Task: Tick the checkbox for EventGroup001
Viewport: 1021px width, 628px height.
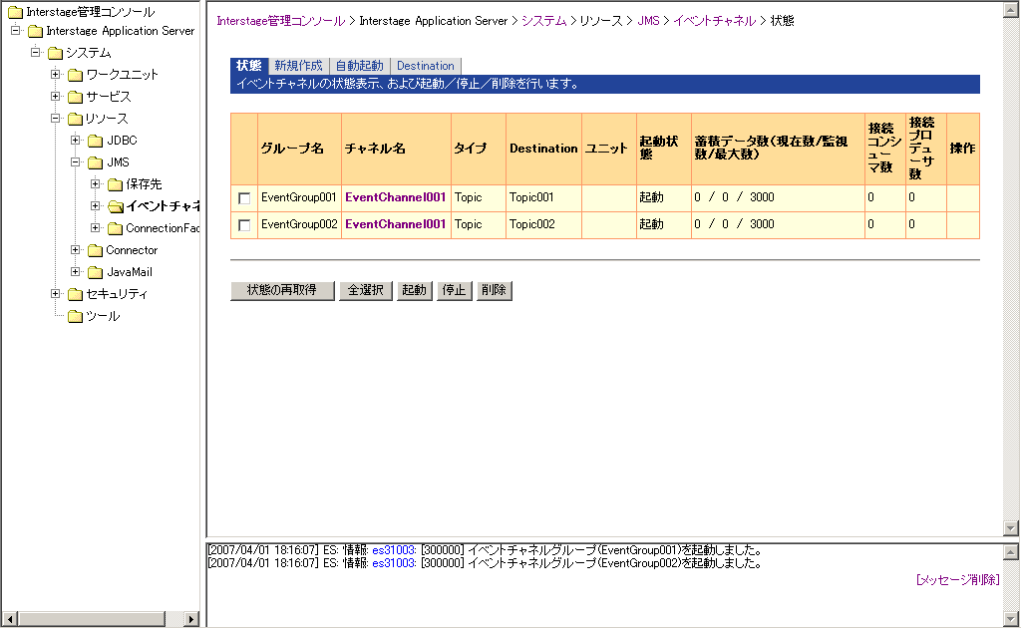Action: pyautogui.click(x=244, y=198)
